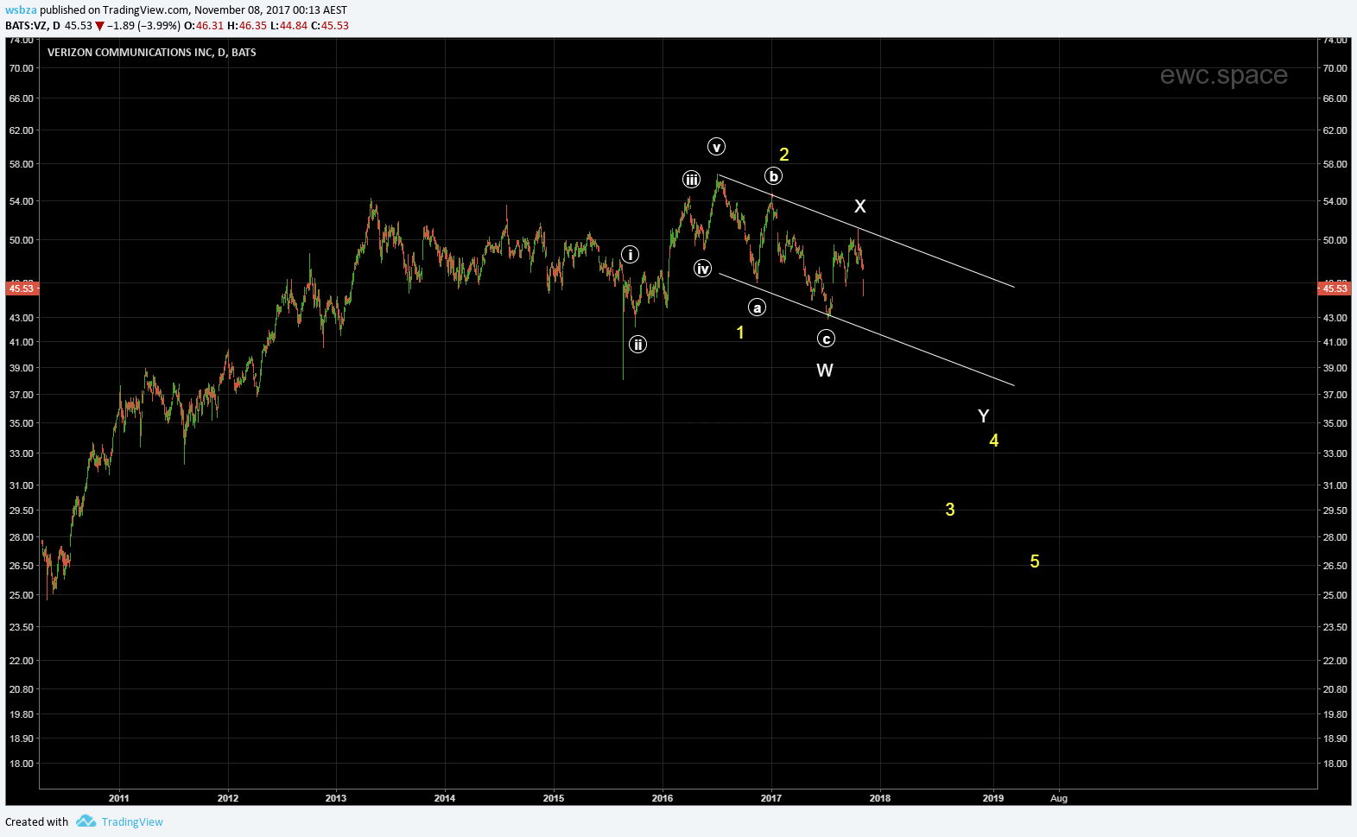This screenshot has width=1357, height=837.
Task: Click the Verizon Communications chart title
Action: click(151, 53)
